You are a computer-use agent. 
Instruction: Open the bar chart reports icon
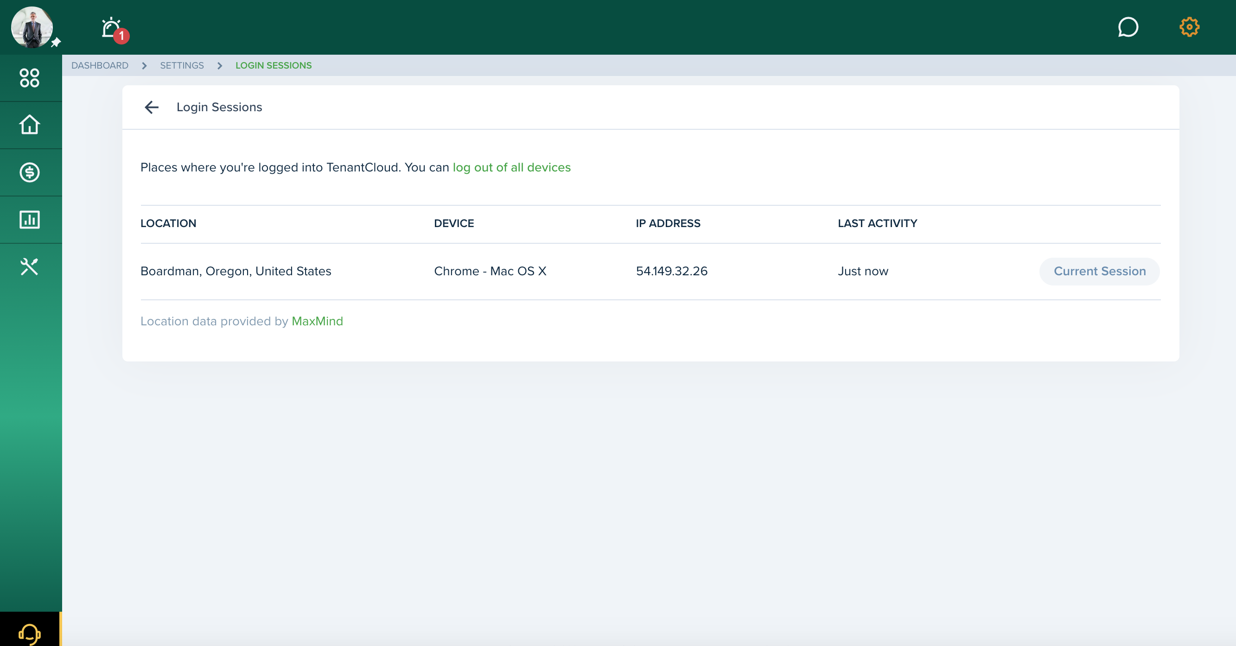[x=29, y=220]
